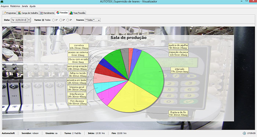Click the Paradas pie chart icon
This screenshot has height=137, width=257.
pyautogui.click(x=58, y=12)
